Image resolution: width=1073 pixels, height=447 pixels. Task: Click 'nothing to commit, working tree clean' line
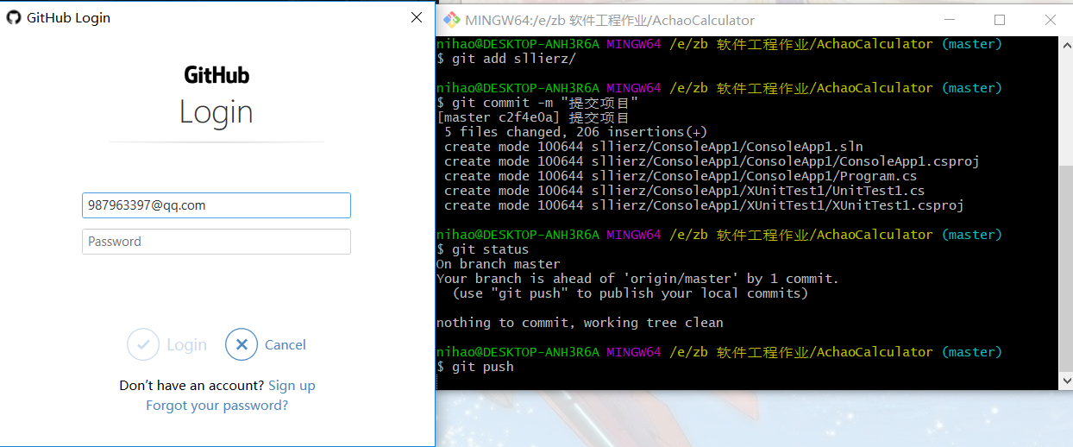(x=580, y=323)
